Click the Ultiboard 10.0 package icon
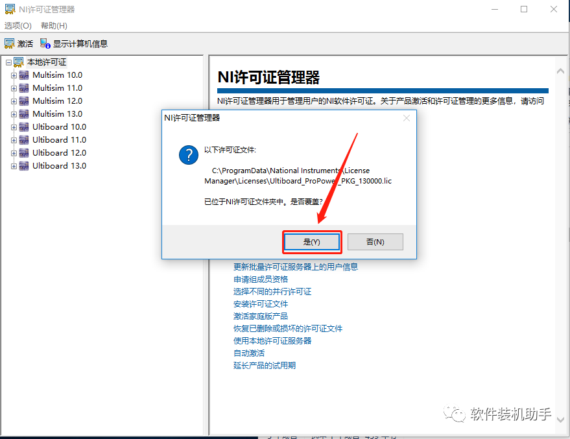Image resolution: width=570 pixels, height=439 pixels. (24, 127)
